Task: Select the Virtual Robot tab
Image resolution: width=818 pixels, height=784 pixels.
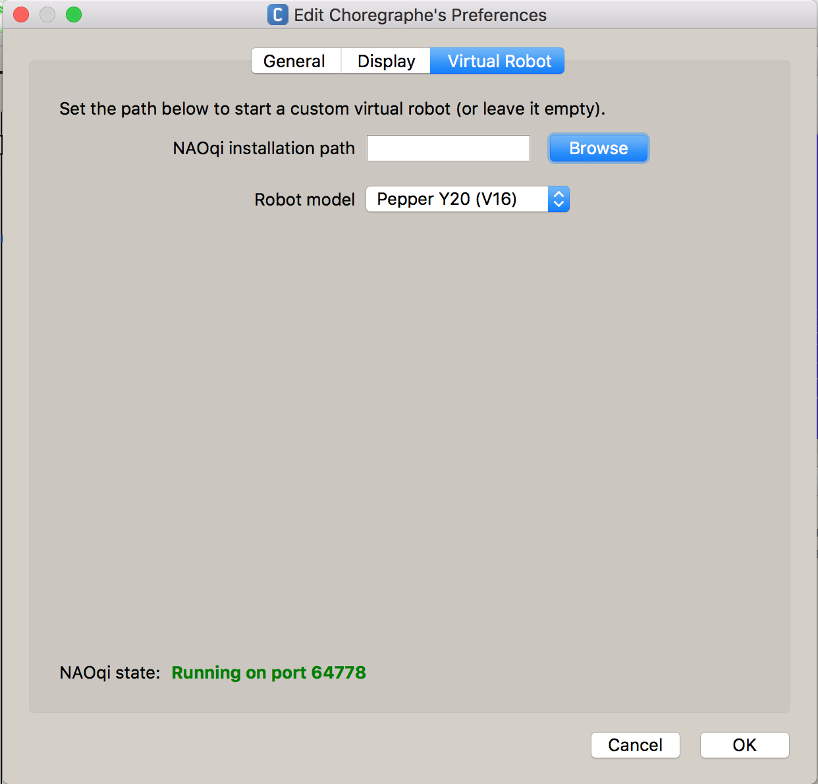Action: coord(499,61)
